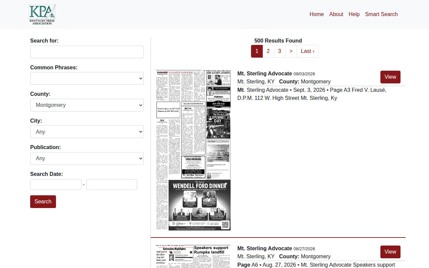Viewport: 429px width, 268px height.
Task: Go to results page 2
Action: click(x=268, y=51)
